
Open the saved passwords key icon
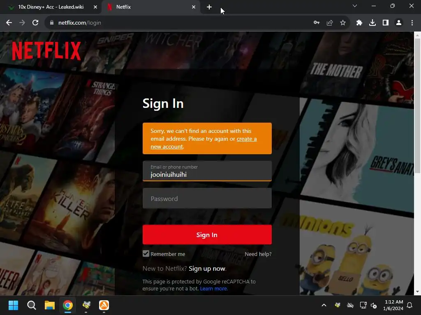point(317,23)
